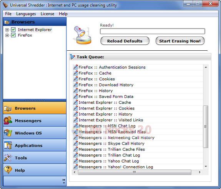Switch to the Tools category
This screenshot has height=189, width=221.
click(x=35, y=157)
